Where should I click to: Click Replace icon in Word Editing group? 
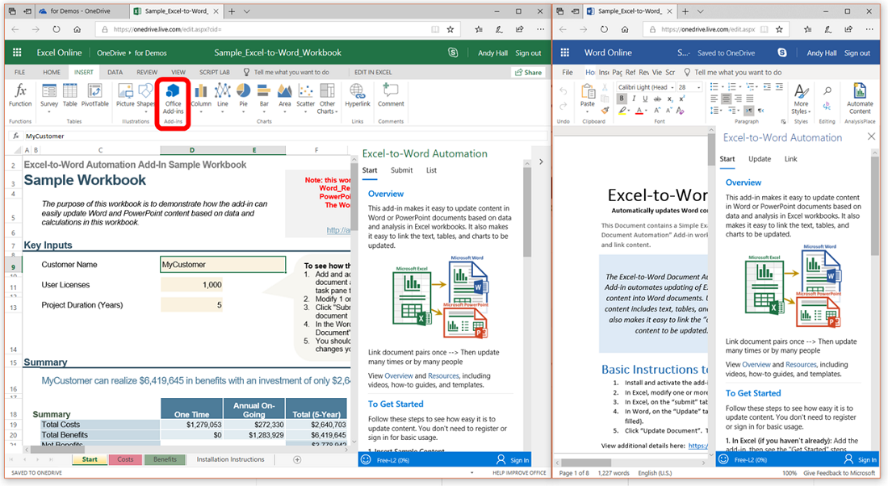(827, 106)
